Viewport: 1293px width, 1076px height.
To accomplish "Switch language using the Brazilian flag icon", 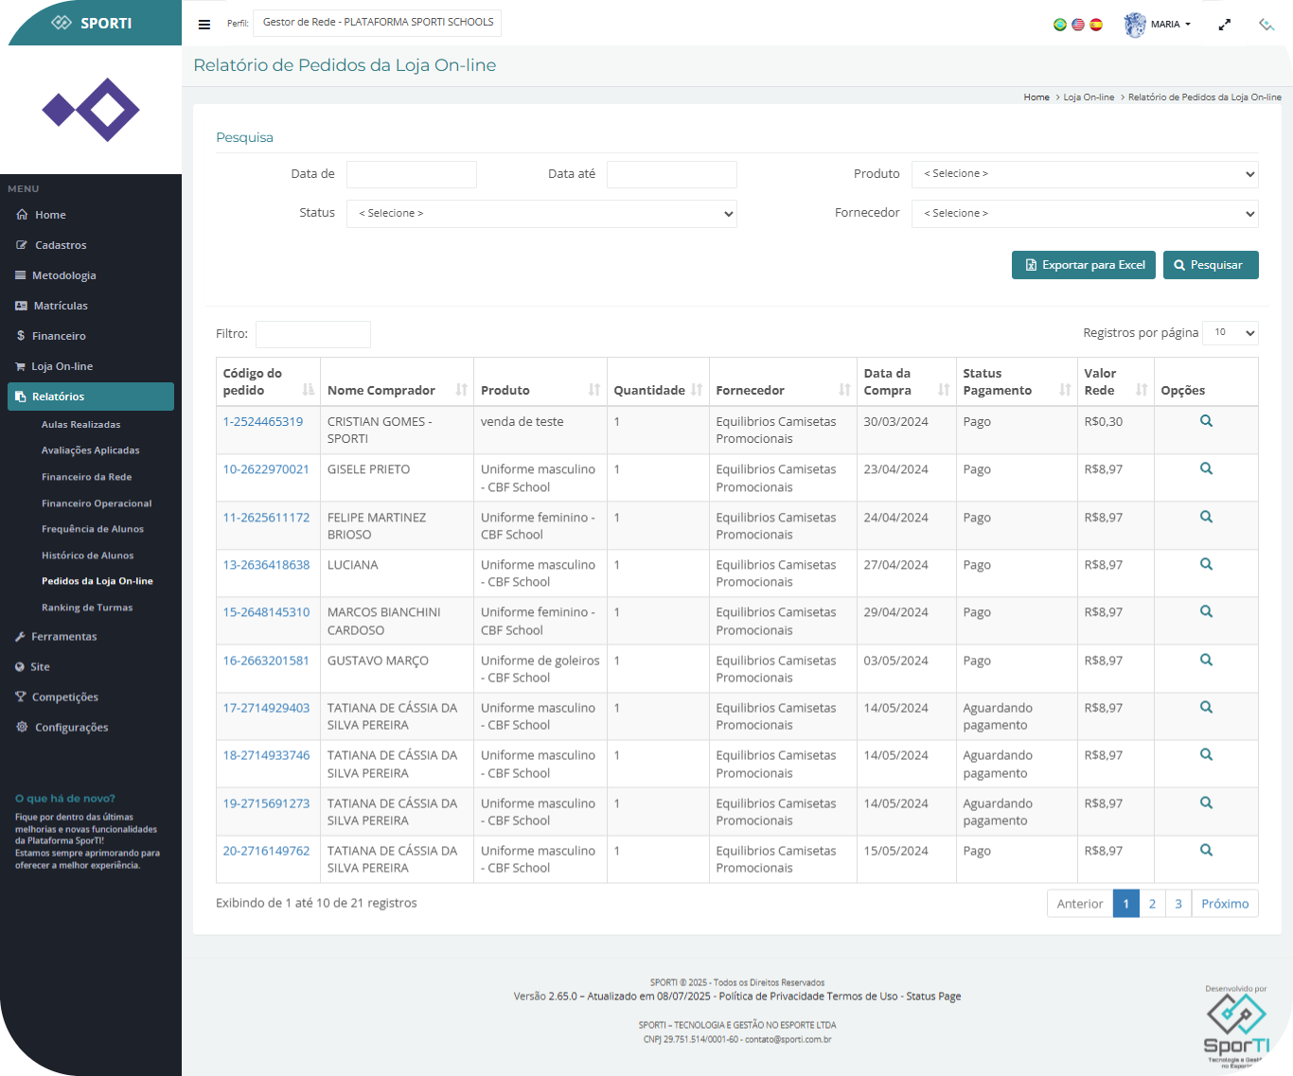I will 1060,25.
